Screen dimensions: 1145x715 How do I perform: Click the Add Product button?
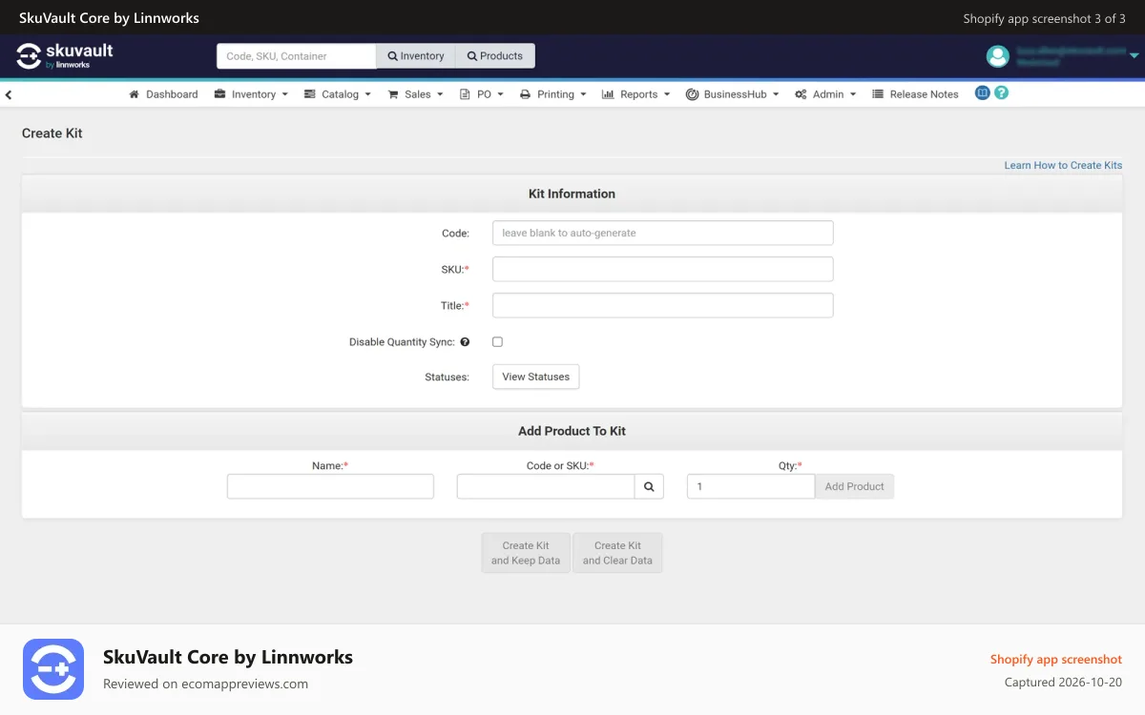pos(854,486)
